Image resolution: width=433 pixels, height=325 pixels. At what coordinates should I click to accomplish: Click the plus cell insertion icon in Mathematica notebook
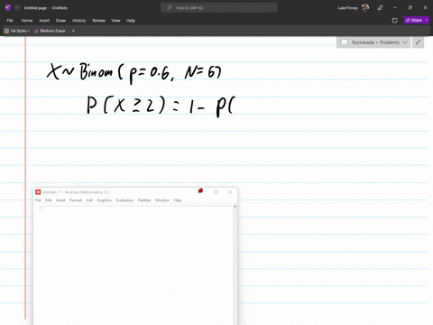(41, 207)
